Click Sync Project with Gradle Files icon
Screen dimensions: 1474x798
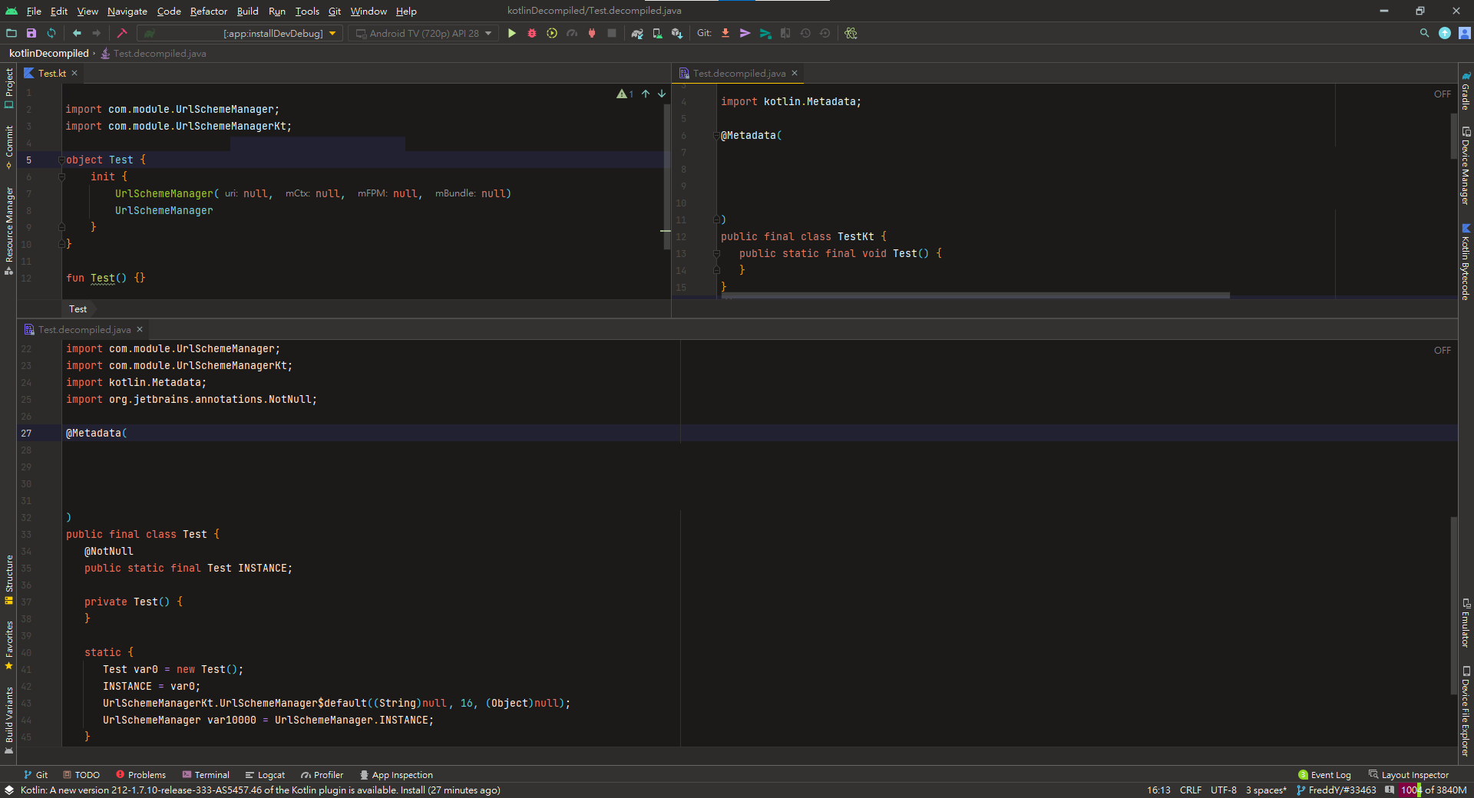pos(637,33)
